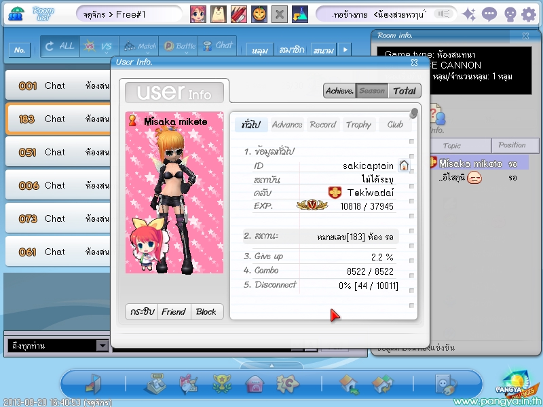This screenshot has width=543, height=407.
Task: Select room 073 Chat row
Action: point(58,218)
